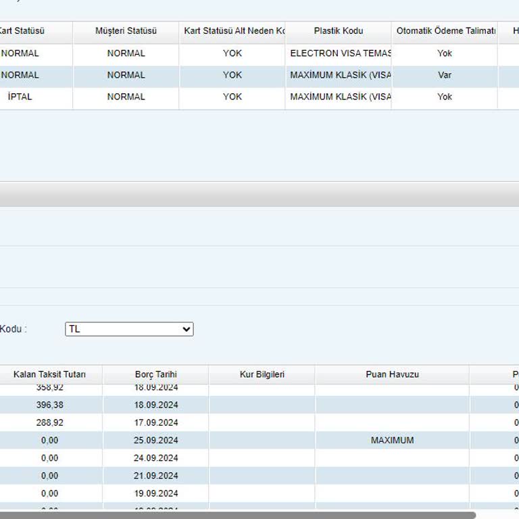Select the 396,38 remaining installment cell
Viewport: 519px width, 519px height.
click(49, 405)
